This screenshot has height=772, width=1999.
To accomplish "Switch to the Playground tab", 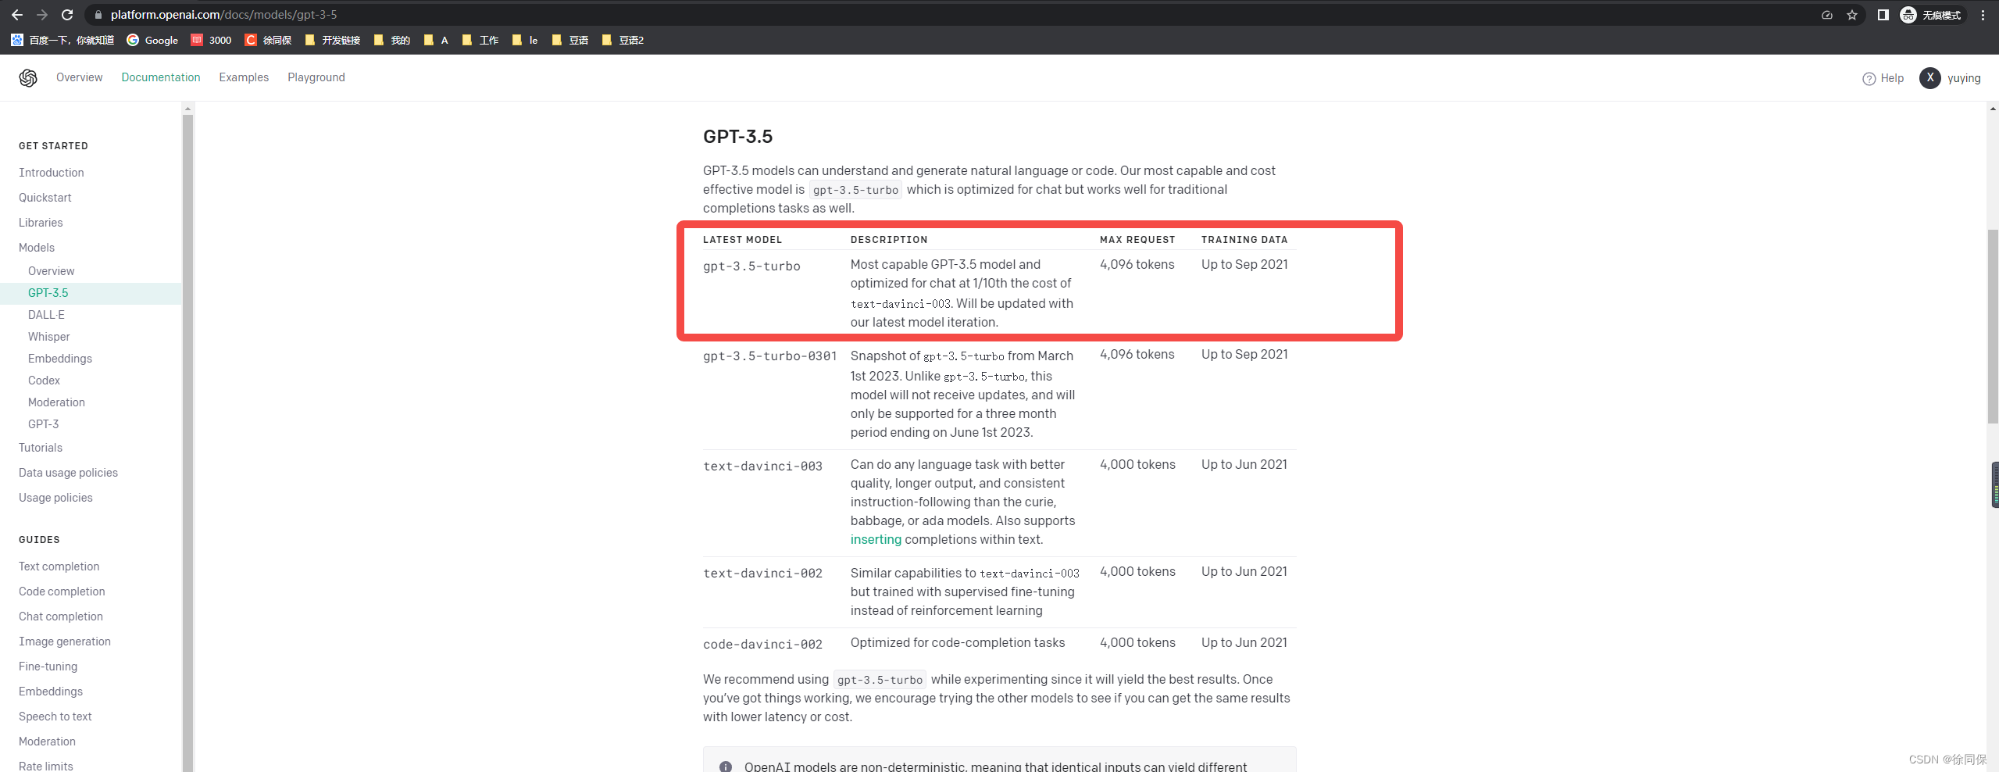I will point(316,77).
